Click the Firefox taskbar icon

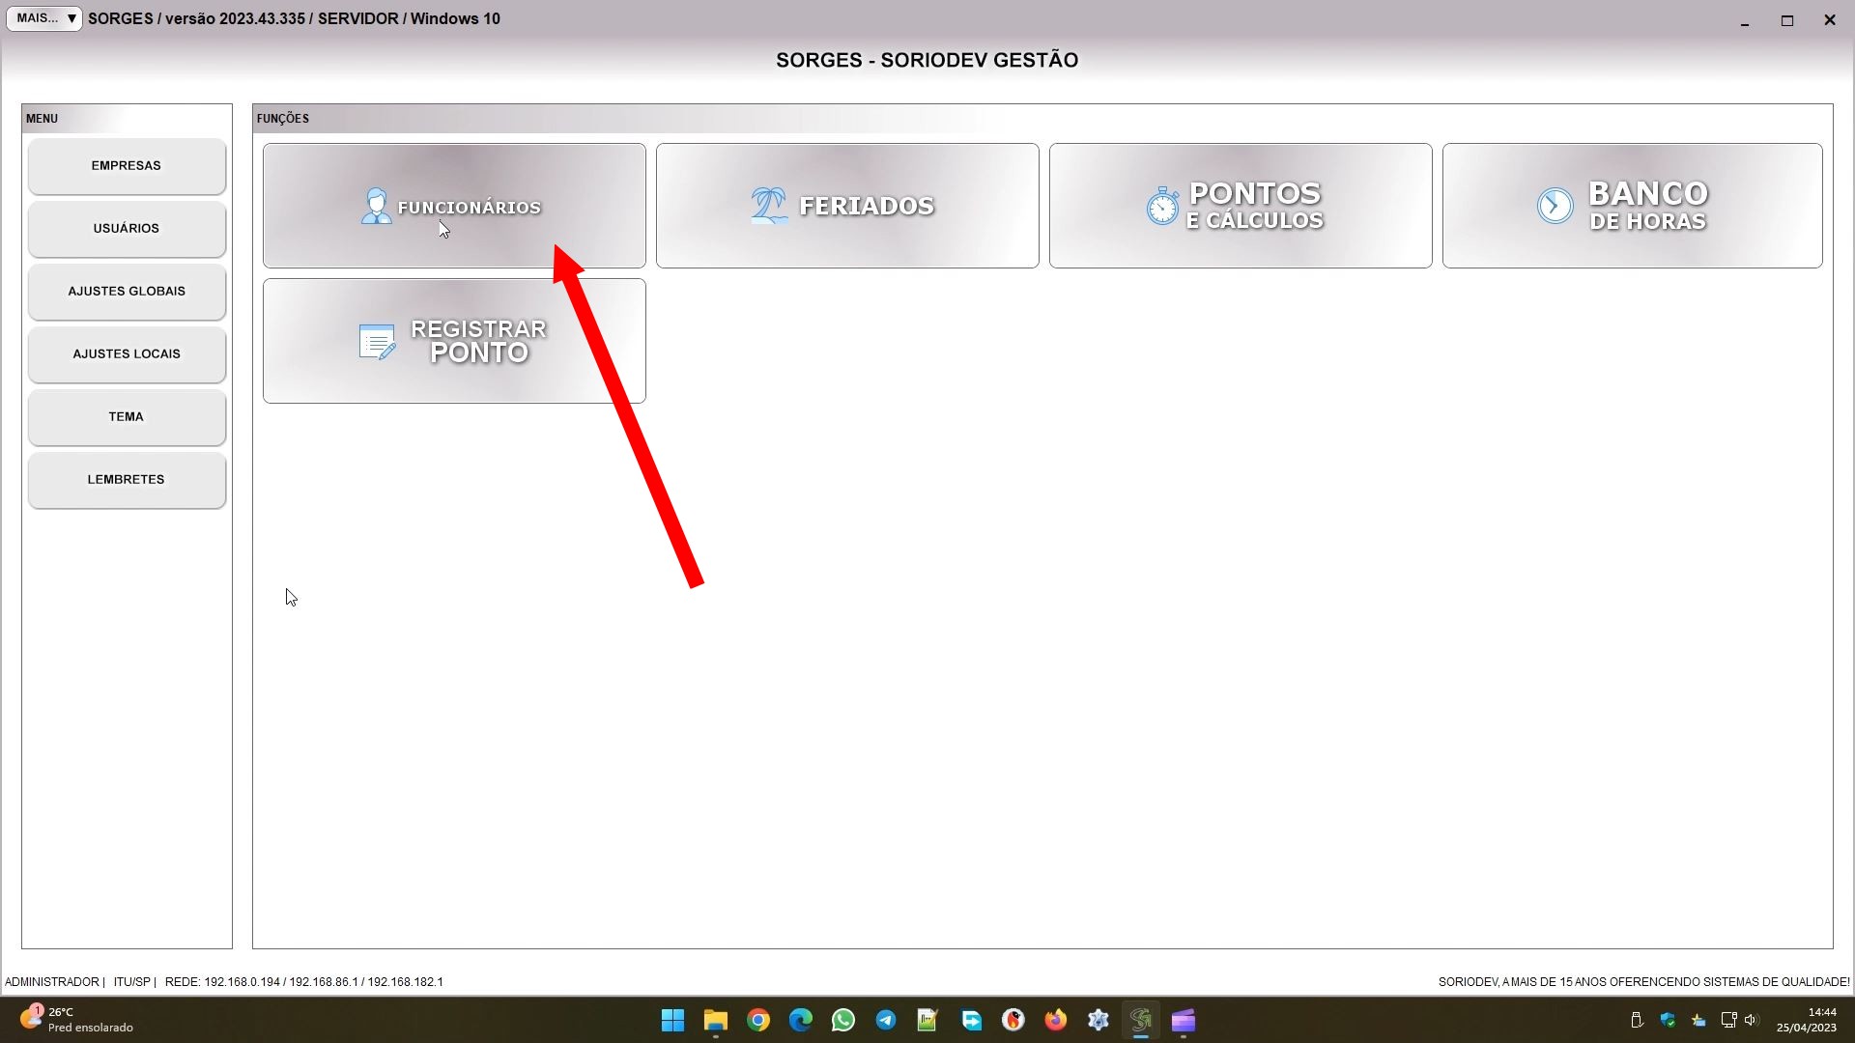1055,1020
